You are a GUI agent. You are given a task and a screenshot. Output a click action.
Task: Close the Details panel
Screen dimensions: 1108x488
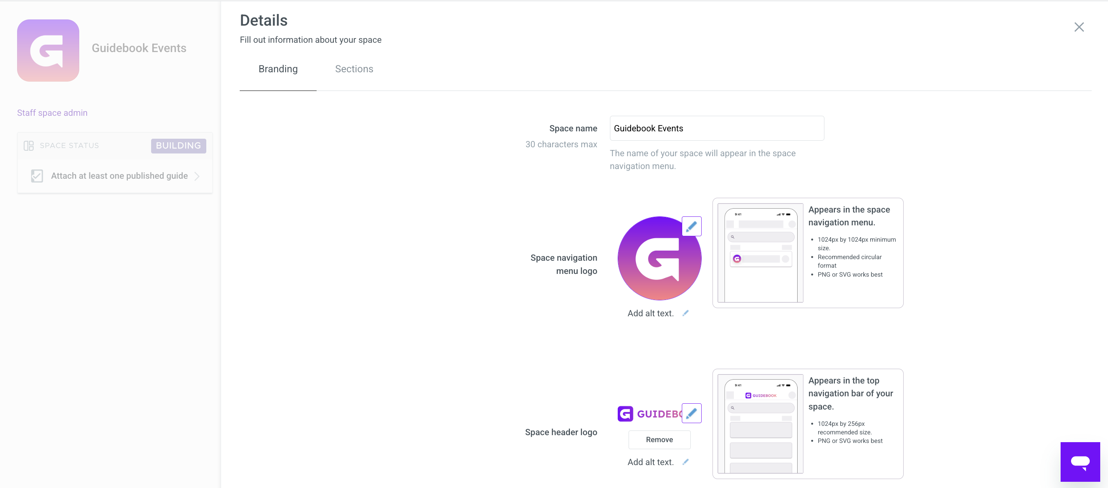pyautogui.click(x=1079, y=27)
